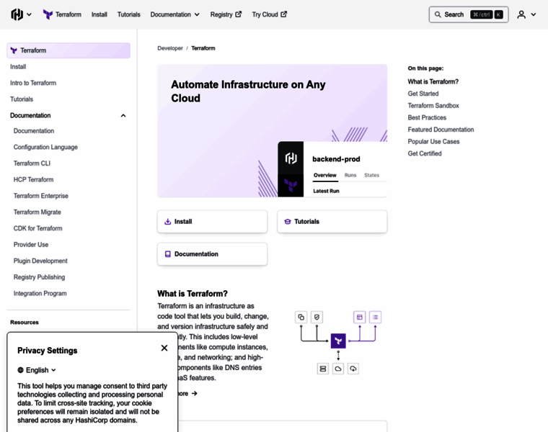
Task: Click the HashiCorp logo icon in header
Action: click(17, 14)
